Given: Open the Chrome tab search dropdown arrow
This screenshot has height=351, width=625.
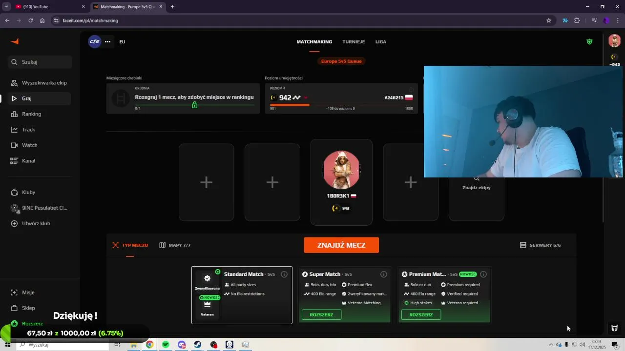Looking at the screenshot, I should coord(6,7).
